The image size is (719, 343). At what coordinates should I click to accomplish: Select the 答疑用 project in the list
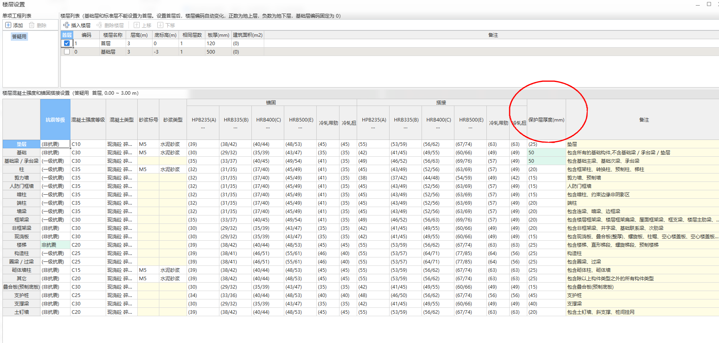[19, 36]
